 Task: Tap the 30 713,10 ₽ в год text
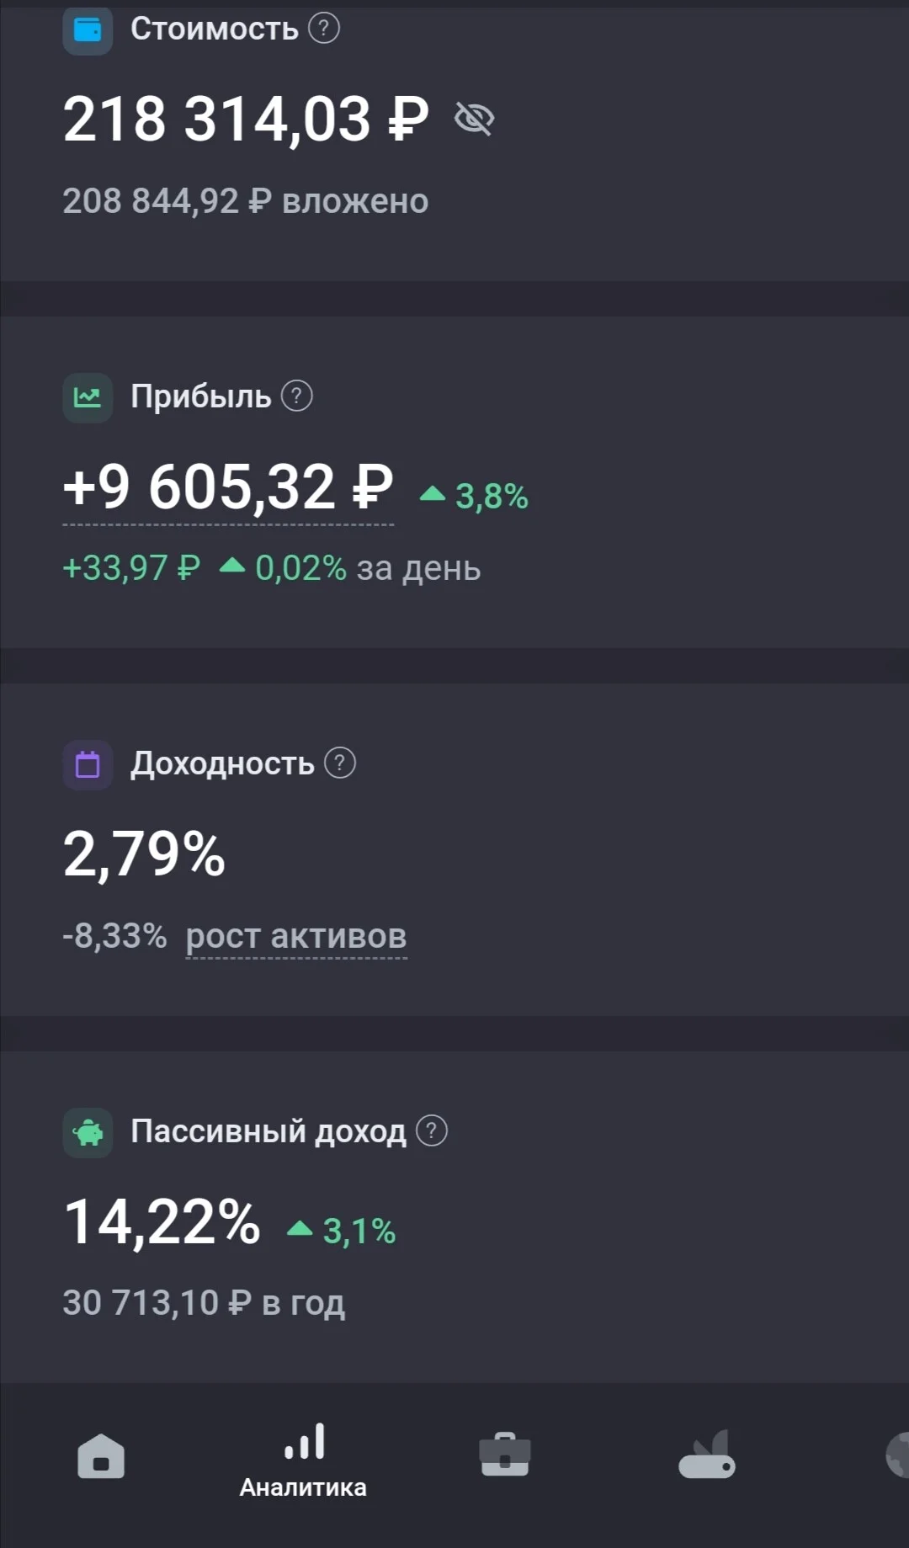pyautogui.click(x=204, y=1303)
